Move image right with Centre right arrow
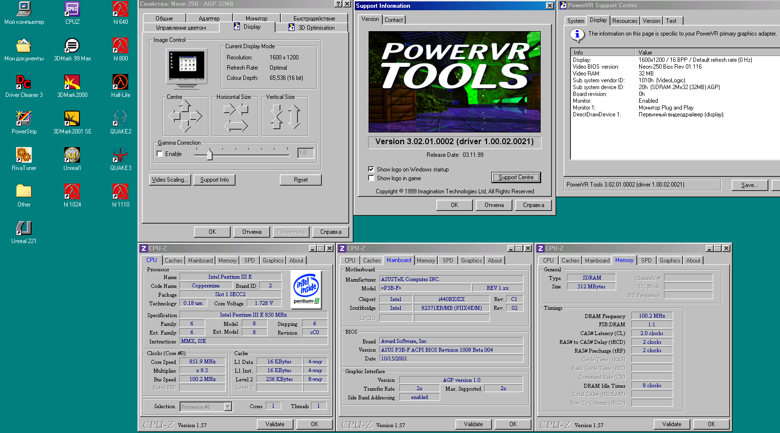Screen dimensions: 780x433 coord(196,116)
